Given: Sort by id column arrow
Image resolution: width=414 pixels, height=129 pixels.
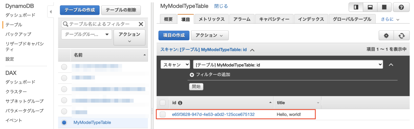Looking at the screenshot, I should click(x=270, y=103).
